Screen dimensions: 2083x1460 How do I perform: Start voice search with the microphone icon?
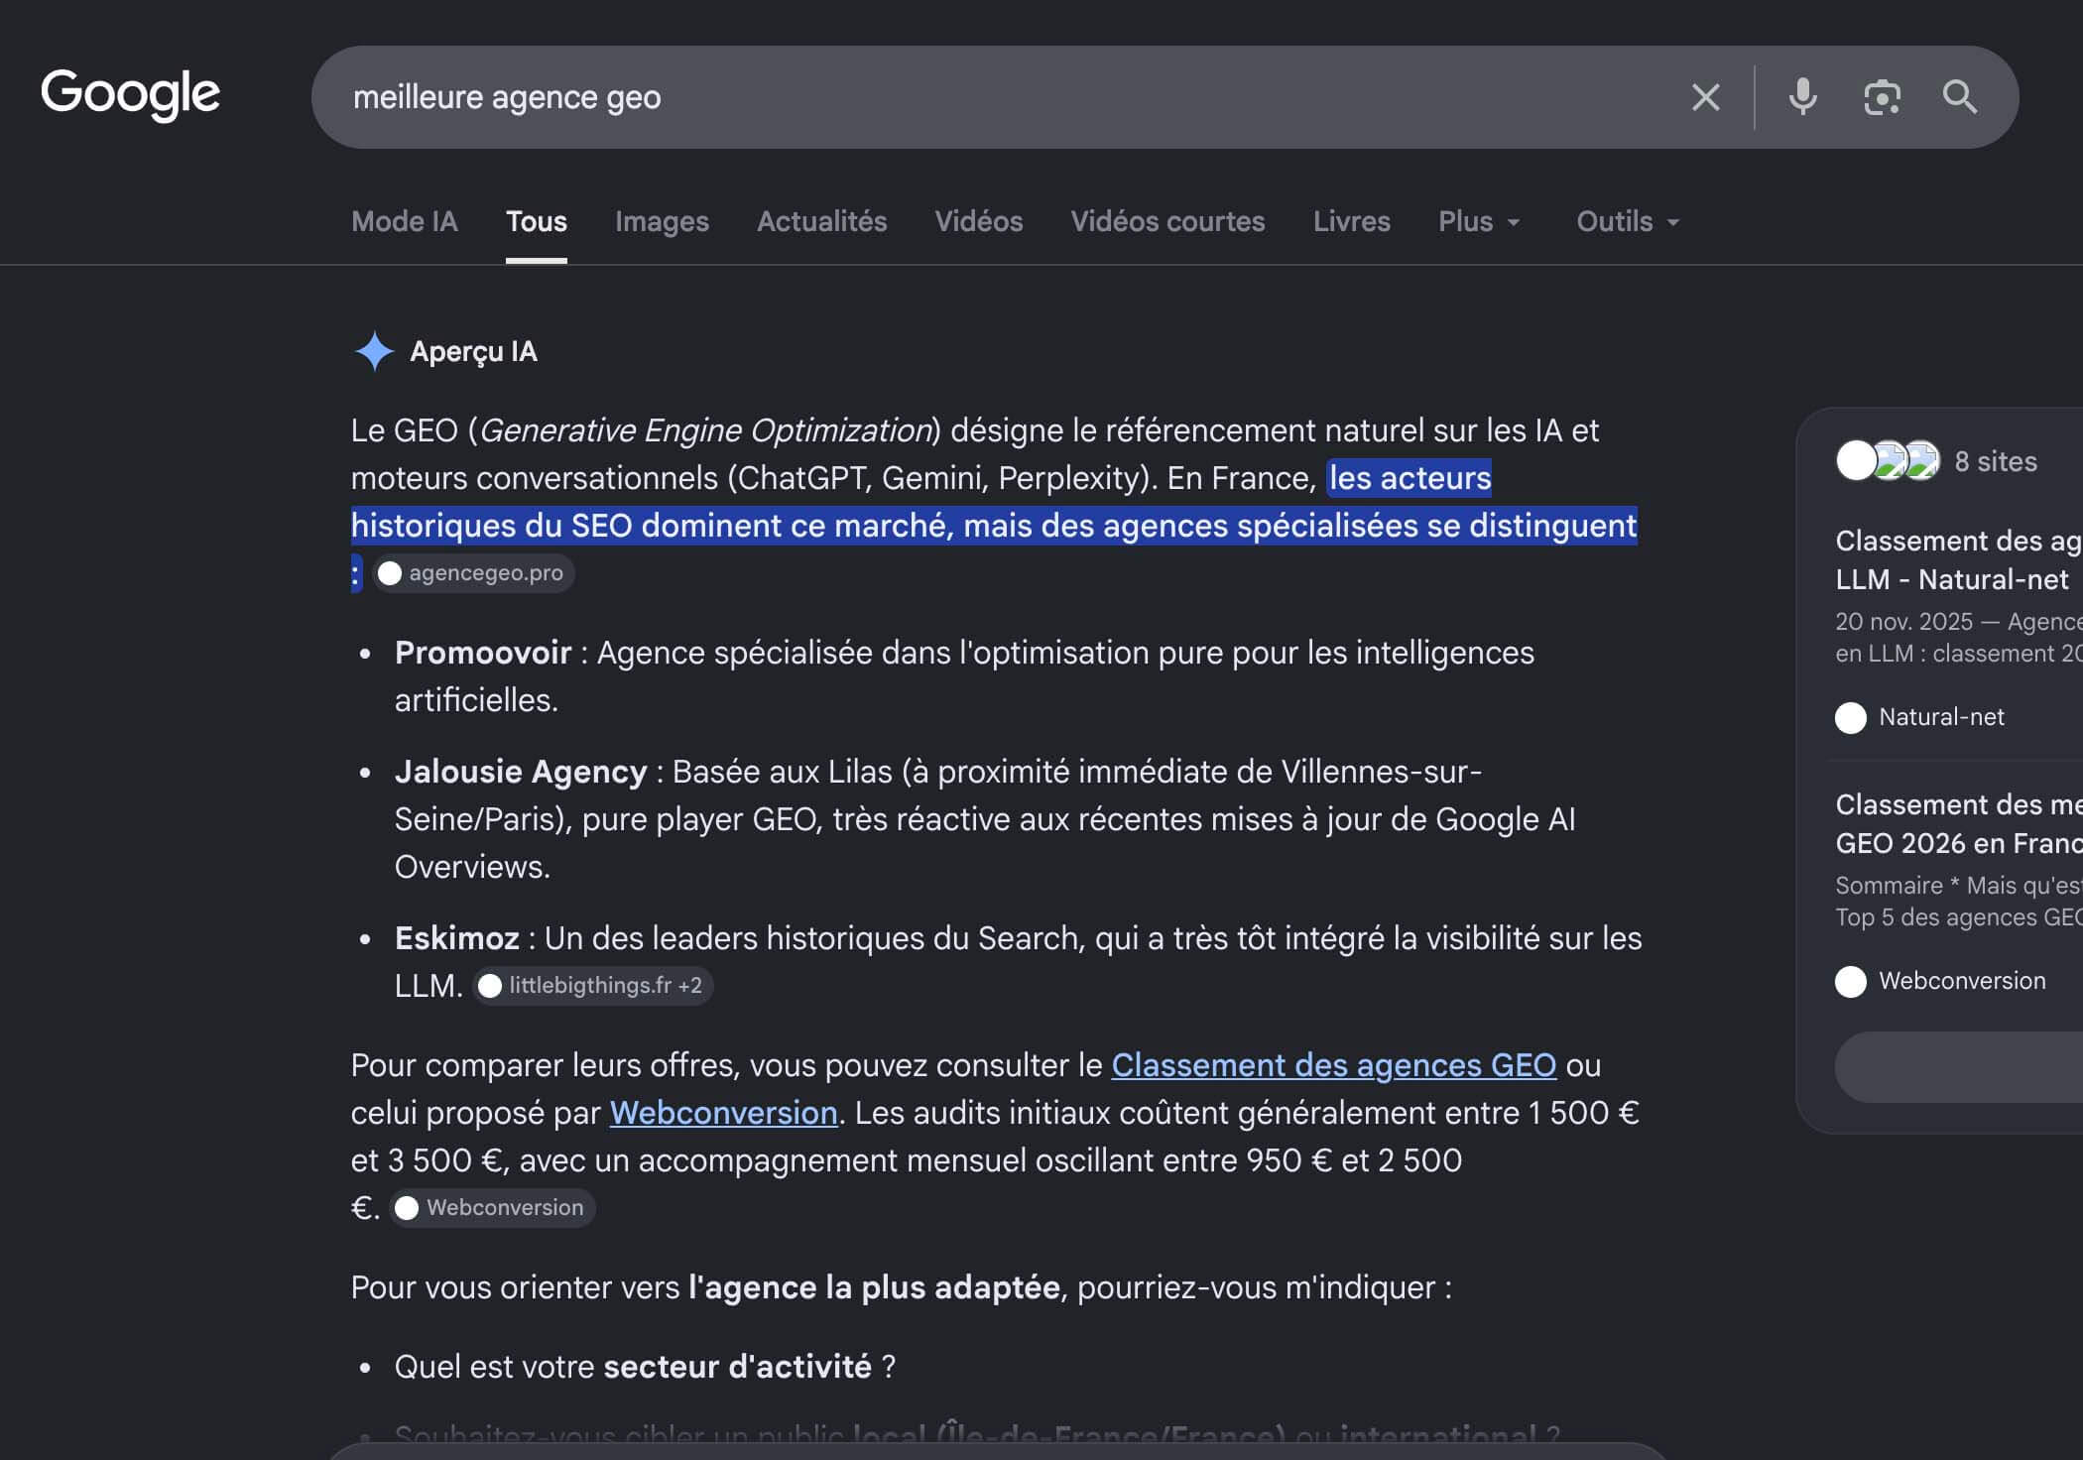1802,97
